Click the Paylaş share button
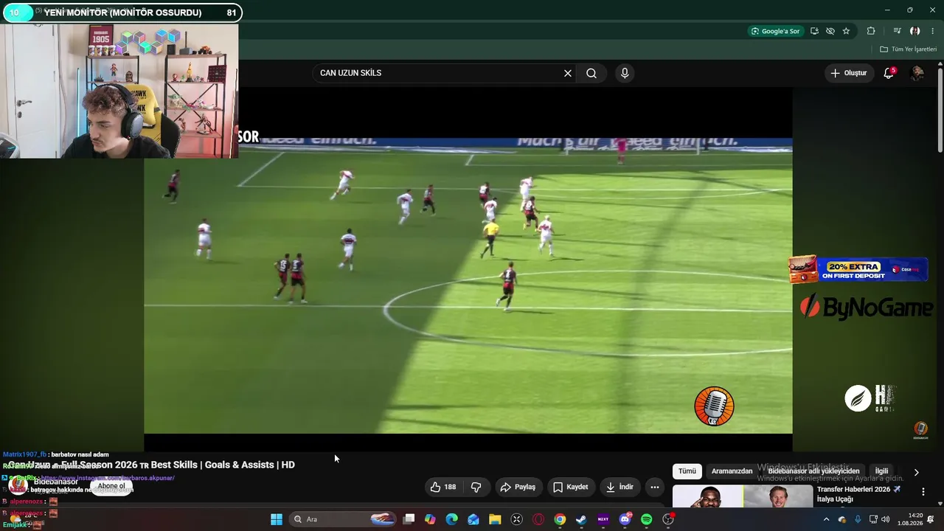This screenshot has width=944, height=531. 518,487
